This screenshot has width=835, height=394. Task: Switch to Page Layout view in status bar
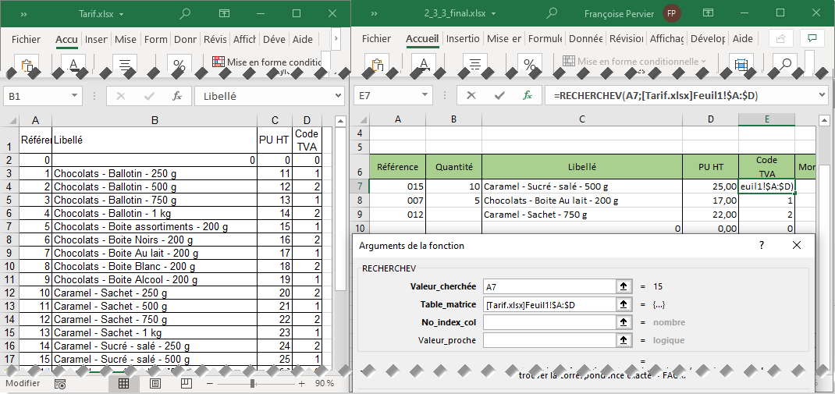155,383
